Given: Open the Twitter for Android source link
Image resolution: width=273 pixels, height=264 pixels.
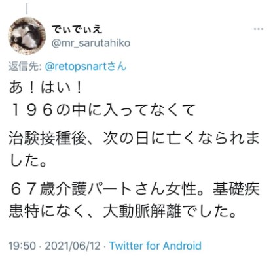Looking at the screenshot, I should coord(155,246).
